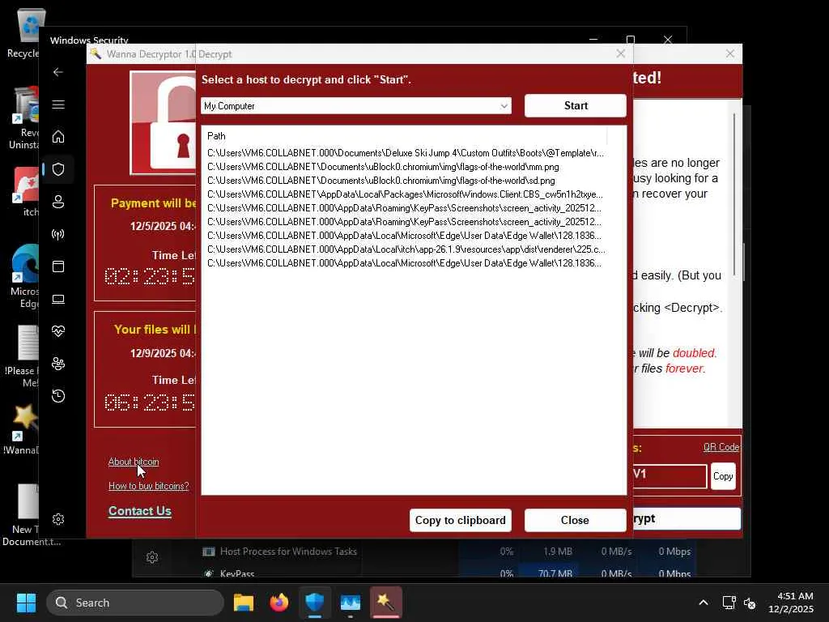Click Copy to clipboard button
829x622 pixels.
(460, 520)
